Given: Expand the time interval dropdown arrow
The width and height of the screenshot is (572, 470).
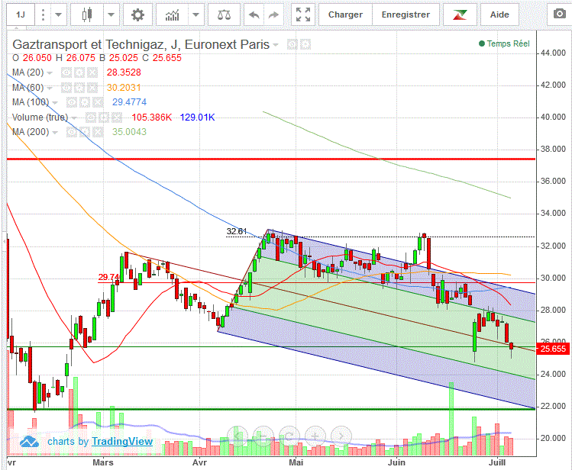Looking at the screenshot, I should pos(58,15).
